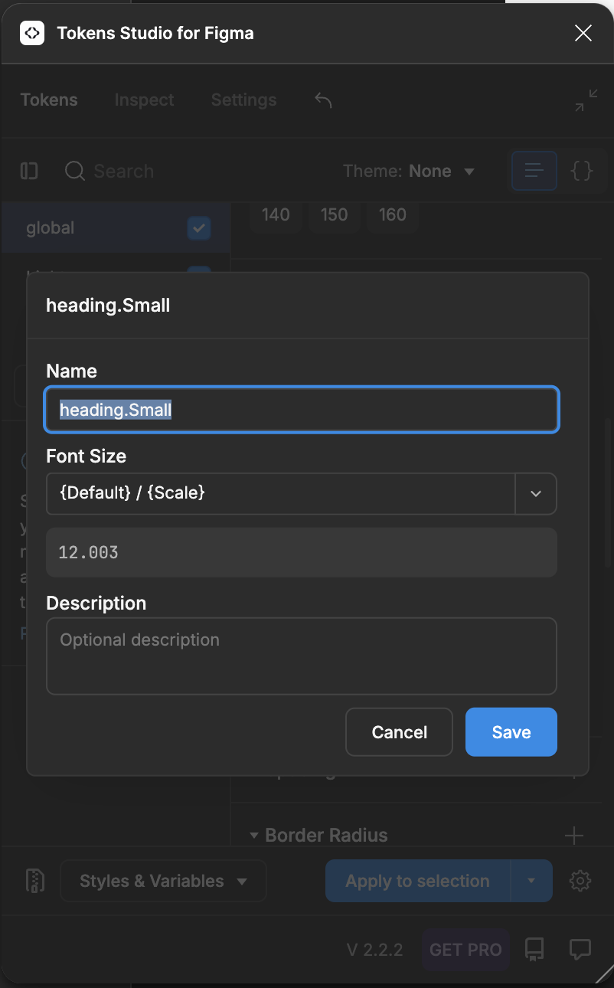Save the heading.Small token
This screenshot has height=988, width=614.
pos(511,732)
